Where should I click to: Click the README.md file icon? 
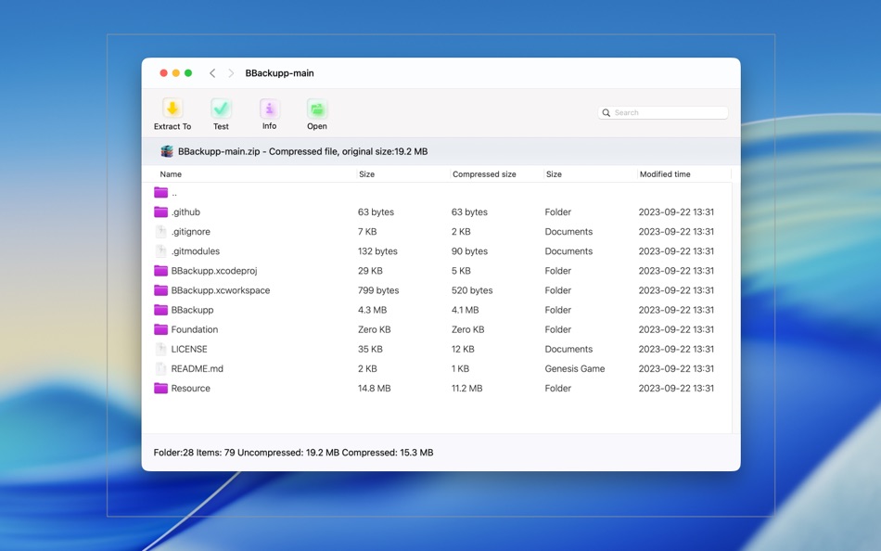coord(161,369)
